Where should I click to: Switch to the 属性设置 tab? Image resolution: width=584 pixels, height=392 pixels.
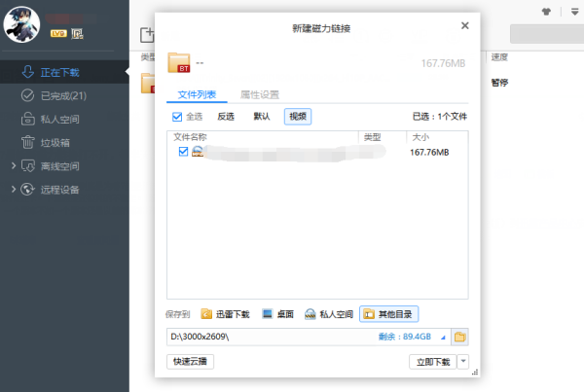259,94
